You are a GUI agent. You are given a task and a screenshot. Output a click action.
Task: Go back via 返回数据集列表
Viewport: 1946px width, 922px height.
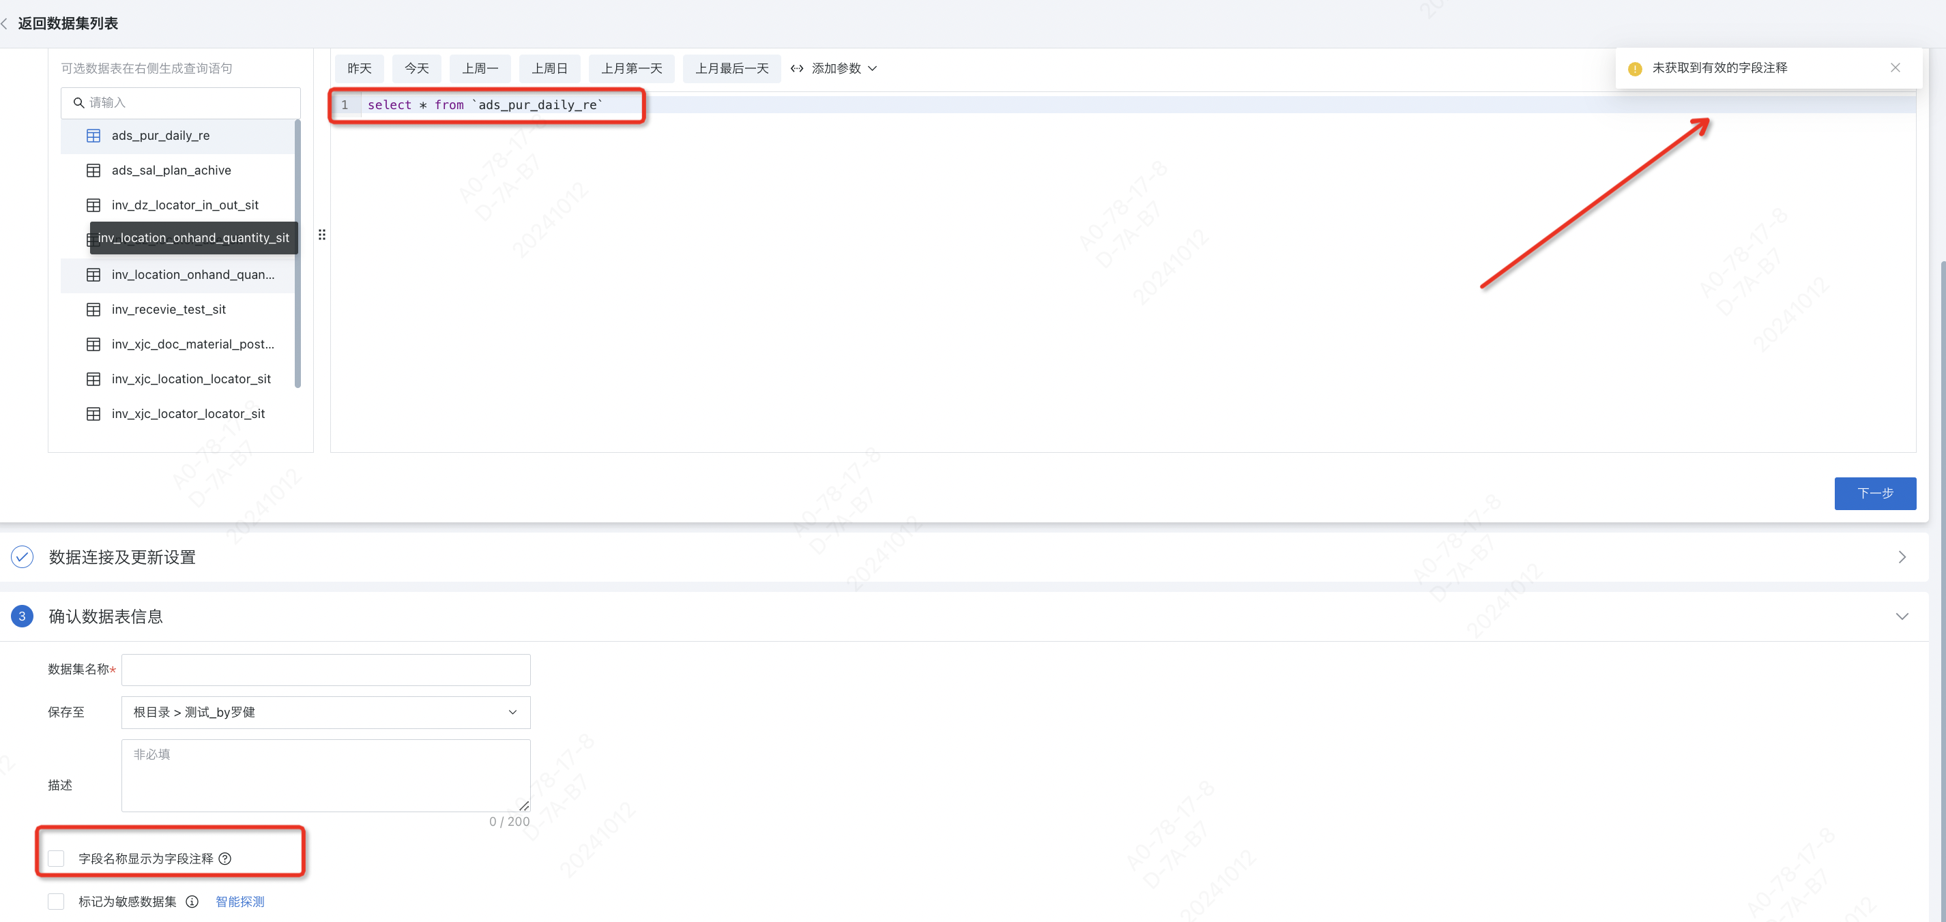coord(68,23)
